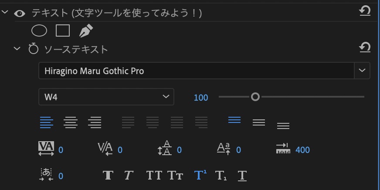The height and width of the screenshot is (190, 380).
Task: Align text to the top vertically
Action: click(234, 120)
